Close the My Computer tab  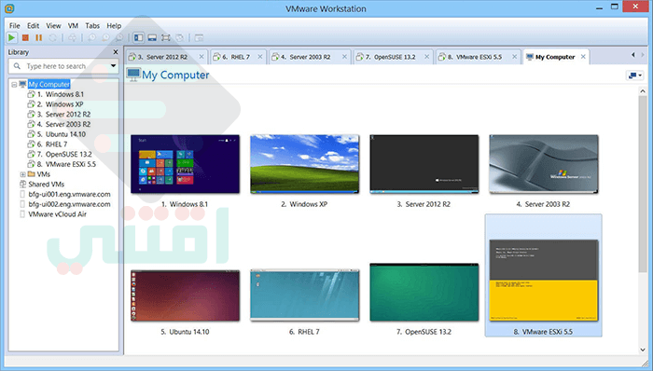[x=583, y=57]
